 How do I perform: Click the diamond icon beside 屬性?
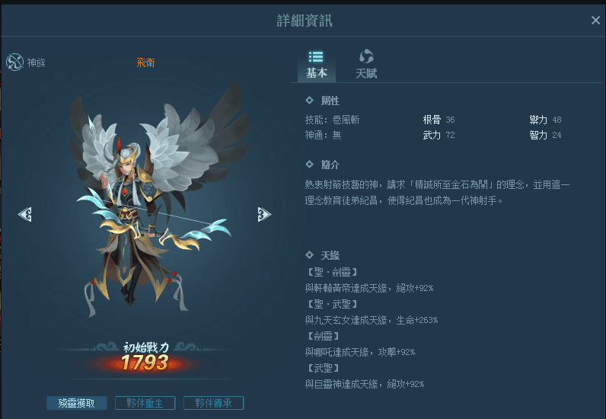point(309,101)
